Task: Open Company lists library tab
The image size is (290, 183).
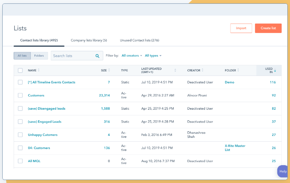Action: coord(89,40)
